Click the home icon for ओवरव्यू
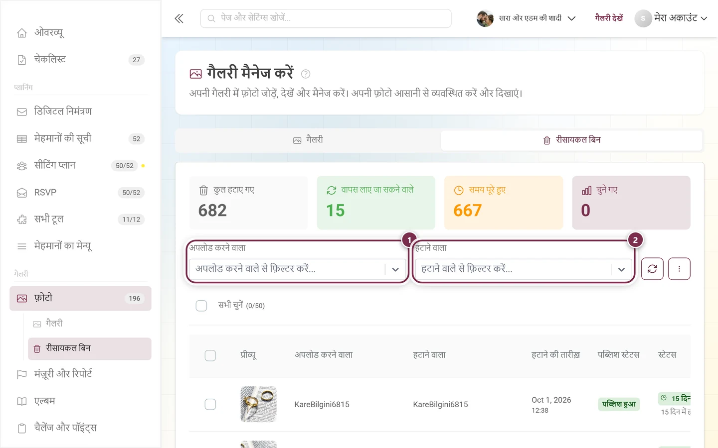 pyautogui.click(x=22, y=33)
